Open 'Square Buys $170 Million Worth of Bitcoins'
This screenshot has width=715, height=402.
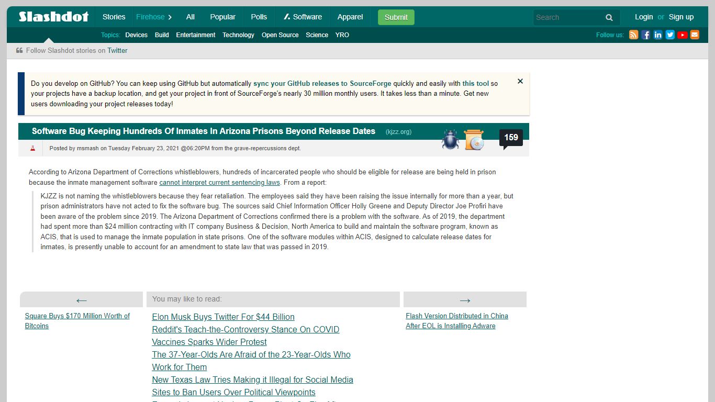point(77,321)
